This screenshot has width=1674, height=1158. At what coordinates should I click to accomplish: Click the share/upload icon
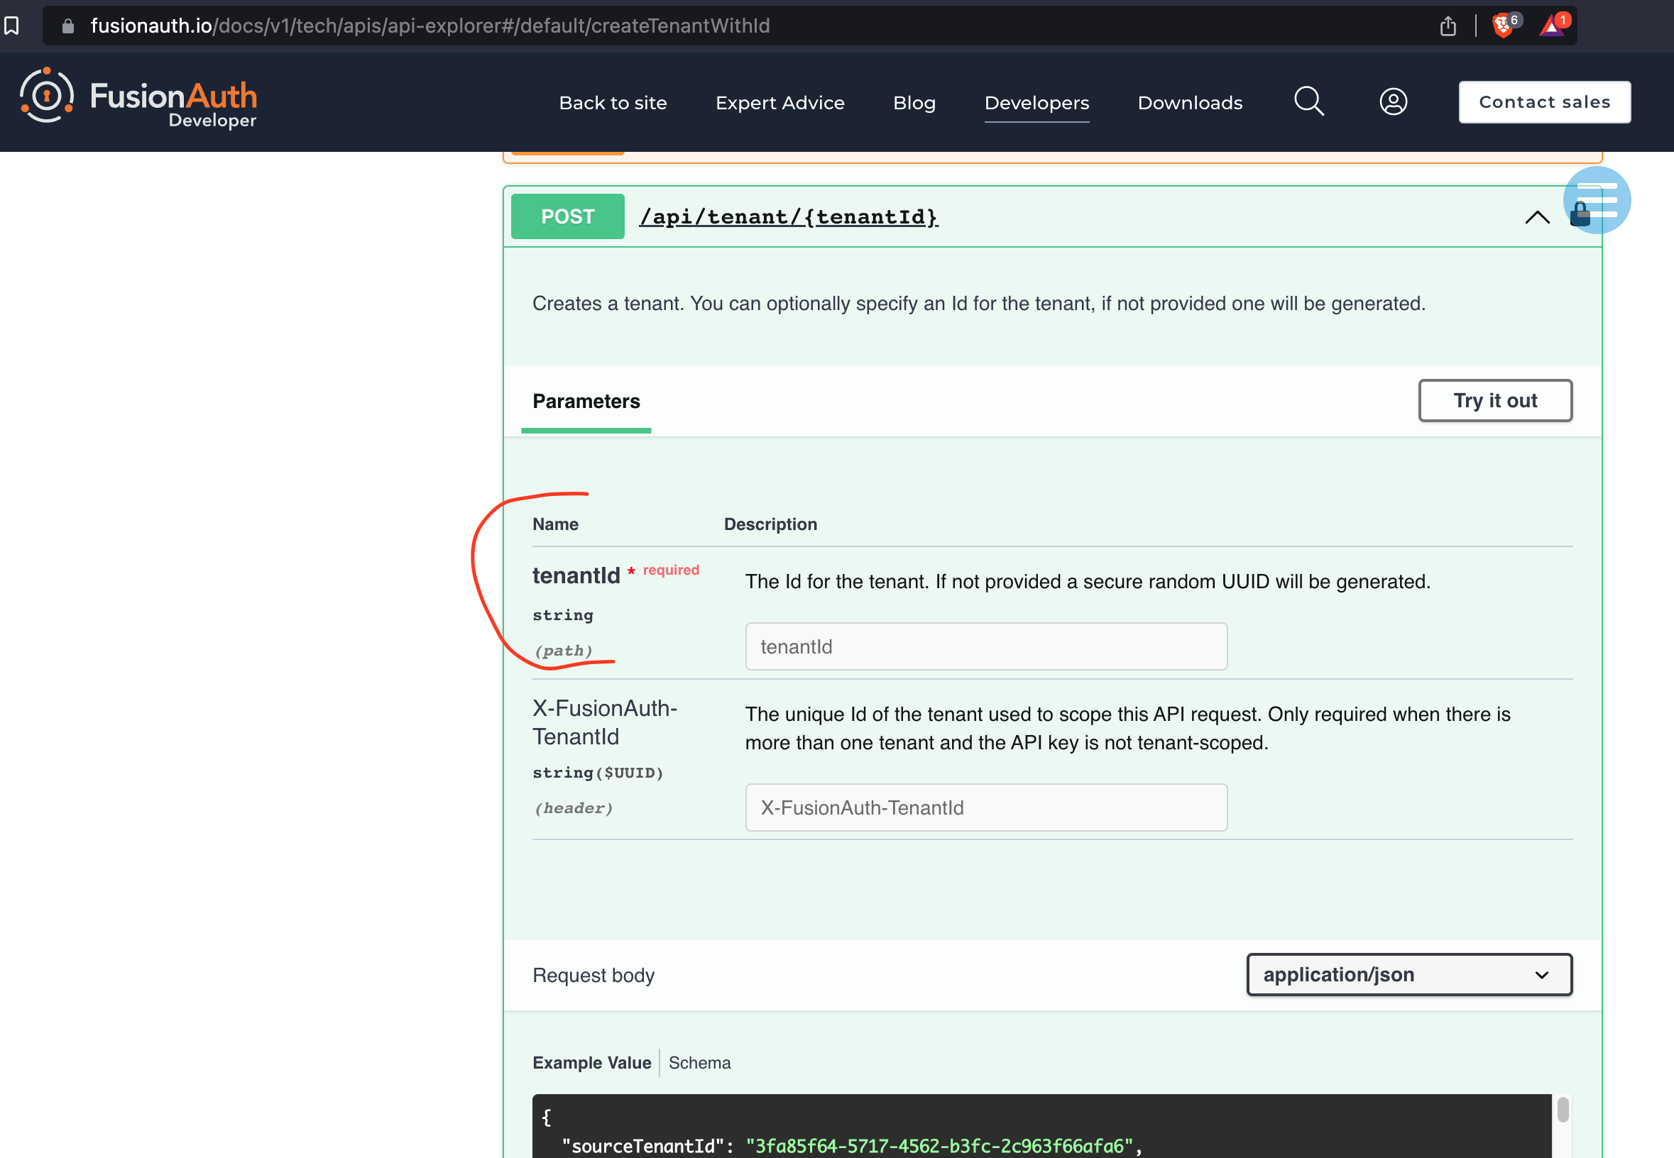click(x=1448, y=26)
